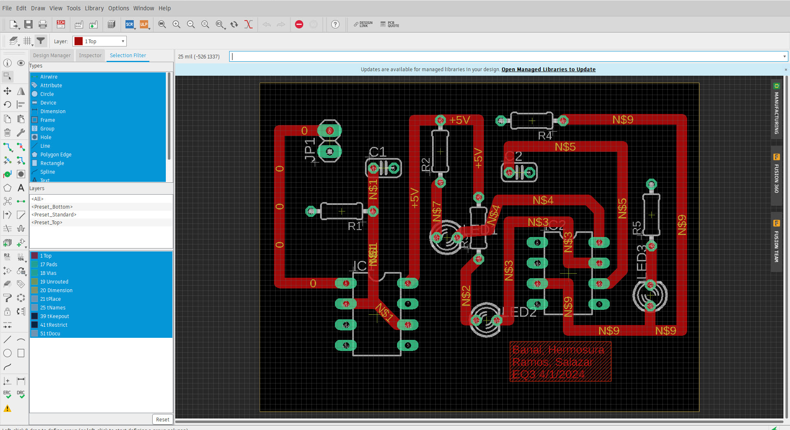790x430 pixels.
Task: Select the Rotate tool icon
Action: [7, 105]
